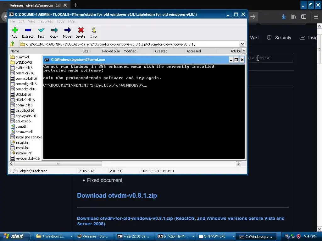Switch to Windows Explorer taskbar group
The height and width of the screenshot is (241, 322).
[54, 236]
